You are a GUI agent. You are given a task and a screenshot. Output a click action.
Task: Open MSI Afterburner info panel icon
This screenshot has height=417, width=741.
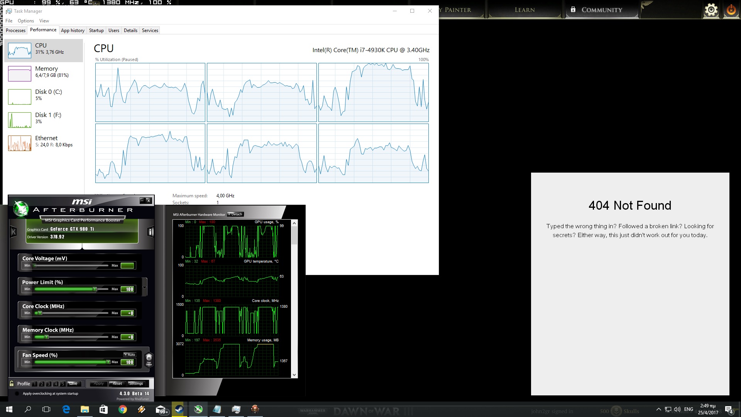click(151, 232)
